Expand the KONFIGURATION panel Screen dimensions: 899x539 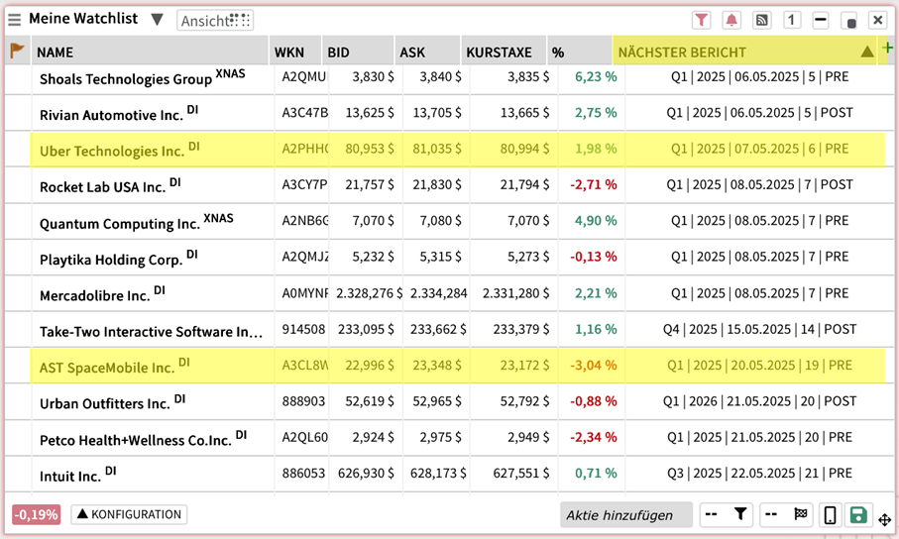129,514
